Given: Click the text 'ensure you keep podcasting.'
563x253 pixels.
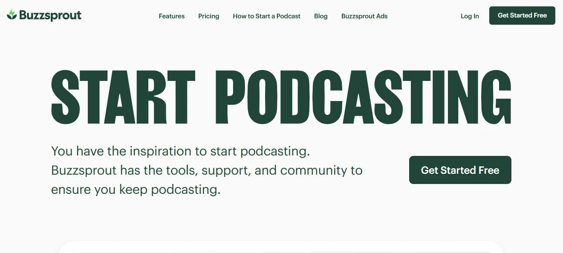Looking at the screenshot, I should [x=136, y=190].
